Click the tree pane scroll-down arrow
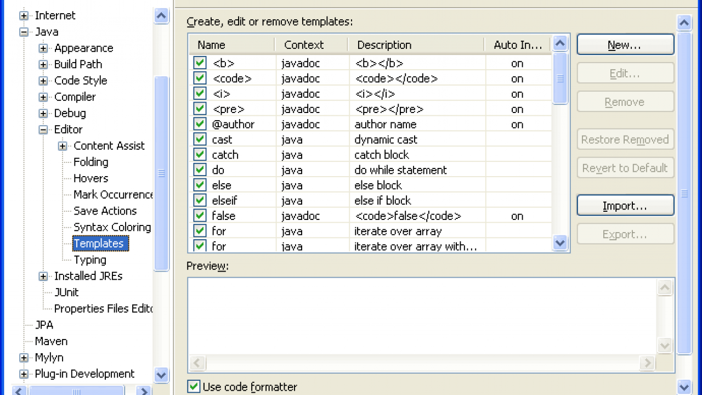702x395 pixels. [x=161, y=375]
